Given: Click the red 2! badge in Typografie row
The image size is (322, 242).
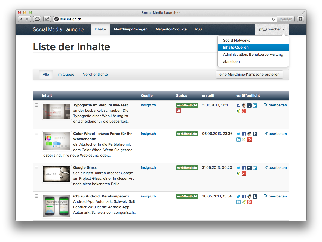Looking at the screenshot, I should coord(179,111).
